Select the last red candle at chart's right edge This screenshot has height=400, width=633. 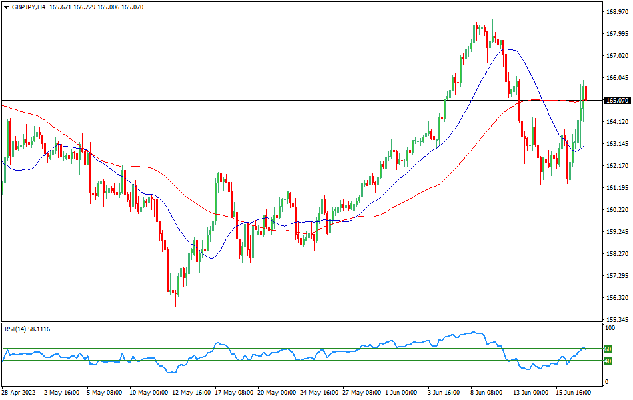click(586, 93)
